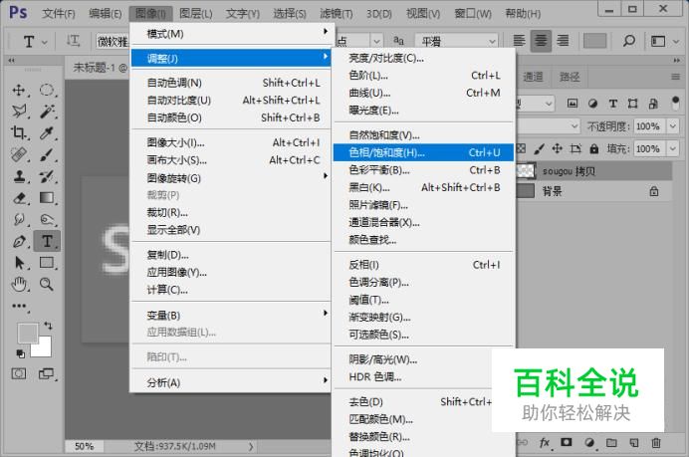This screenshot has height=457, width=689.
Task: Select the Crop tool
Action: pos(19,132)
